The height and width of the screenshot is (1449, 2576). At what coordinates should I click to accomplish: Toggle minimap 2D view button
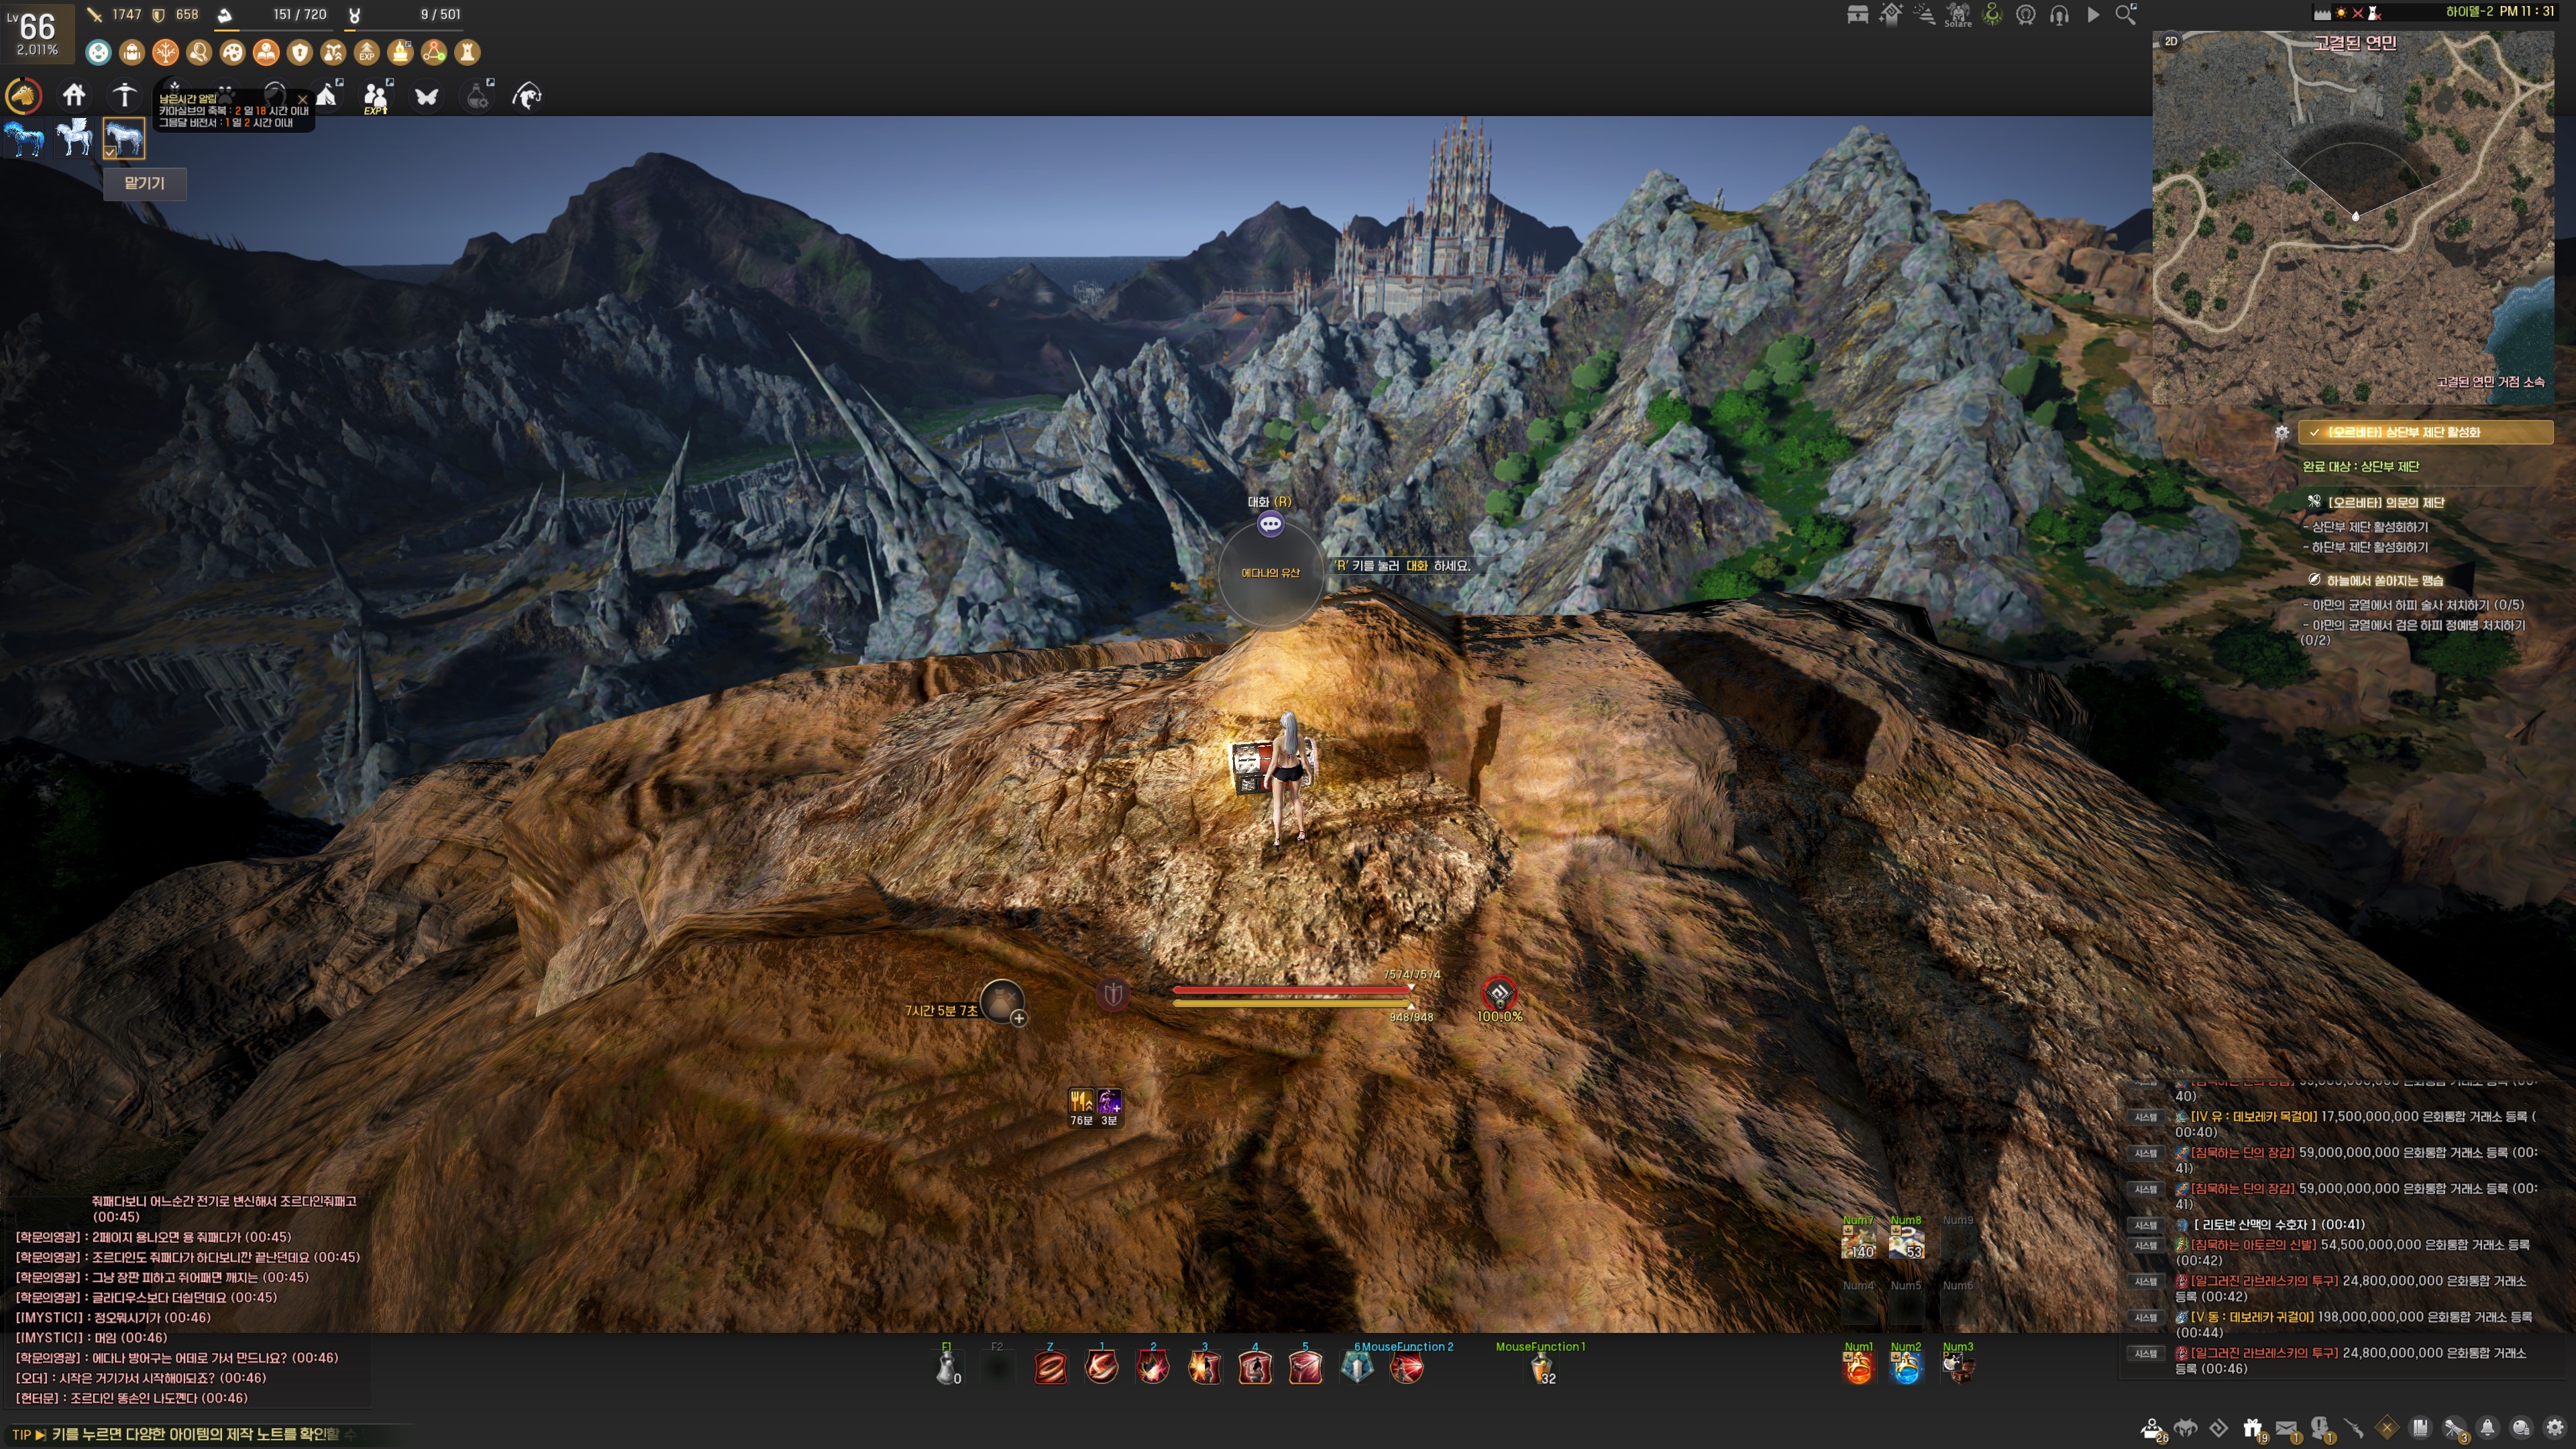click(x=2171, y=41)
